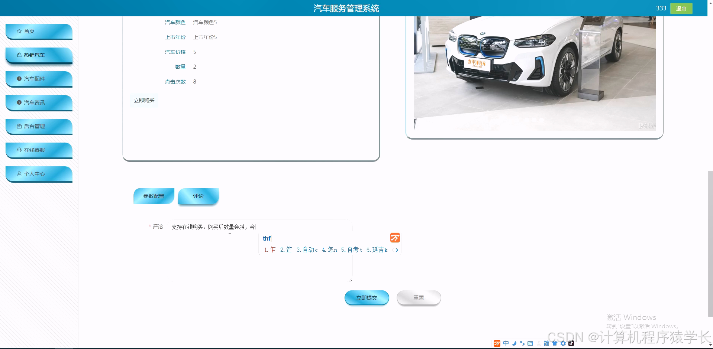Click left chevron for previous IME candidates
The image size is (713, 349).
coord(393,250)
